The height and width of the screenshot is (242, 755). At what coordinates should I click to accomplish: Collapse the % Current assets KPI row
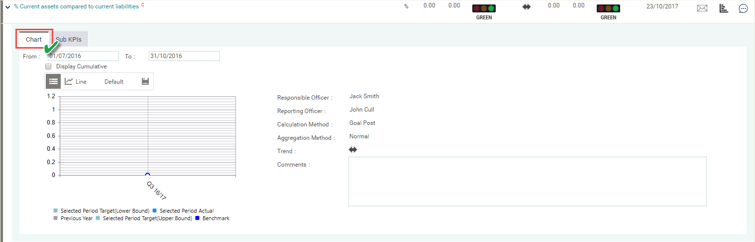(7, 7)
